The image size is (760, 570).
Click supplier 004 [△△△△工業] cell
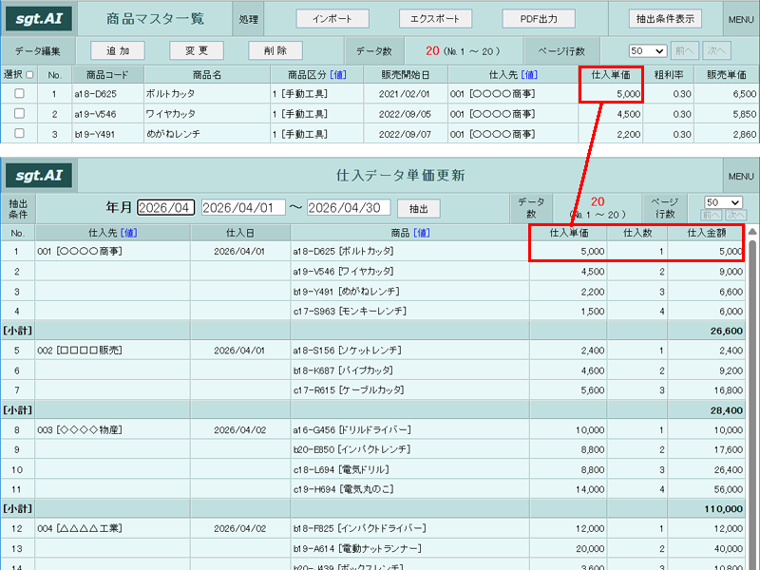click(112, 528)
